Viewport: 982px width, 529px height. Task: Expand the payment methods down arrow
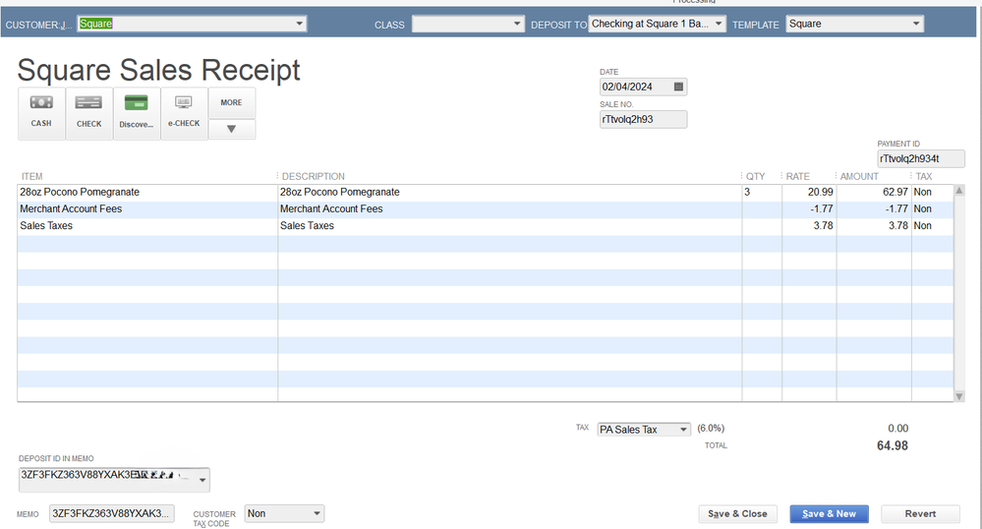tap(232, 129)
